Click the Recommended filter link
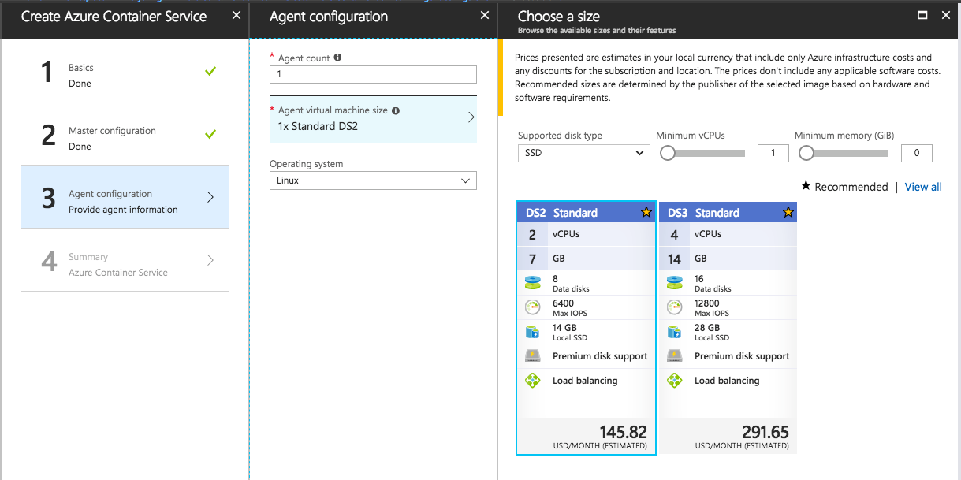The image size is (961, 480). [x=844, y=187]
